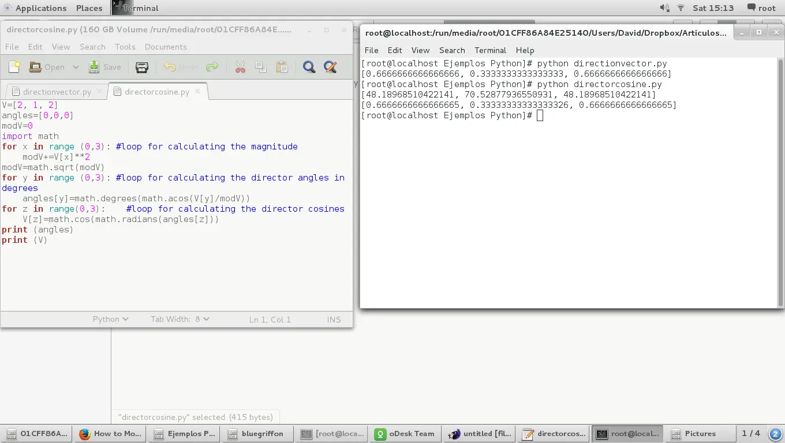Image resolution: width=785 pixels, height=443 pixels.
Task: Redo the edit with green arrow
Action: pos(212,67)
